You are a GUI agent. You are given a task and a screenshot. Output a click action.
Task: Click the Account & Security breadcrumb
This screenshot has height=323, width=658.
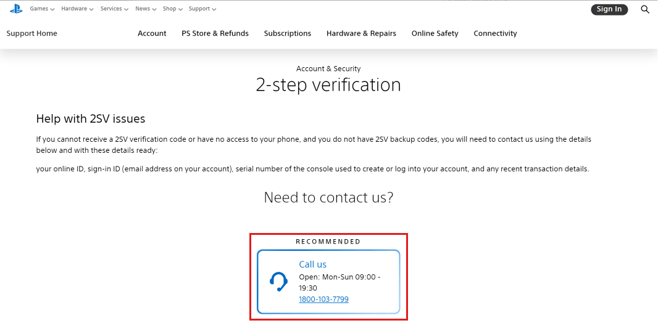328,68
